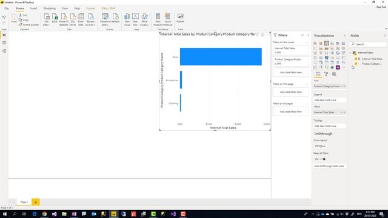
Task: Choose the funnel visualization
Action: point(321,53)
